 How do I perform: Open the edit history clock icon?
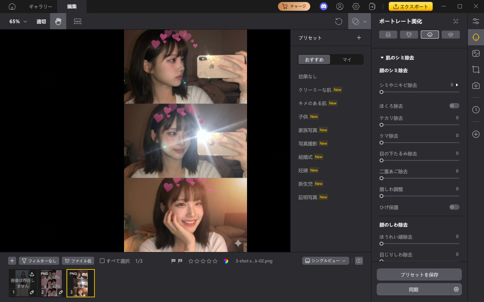[476, 110]
